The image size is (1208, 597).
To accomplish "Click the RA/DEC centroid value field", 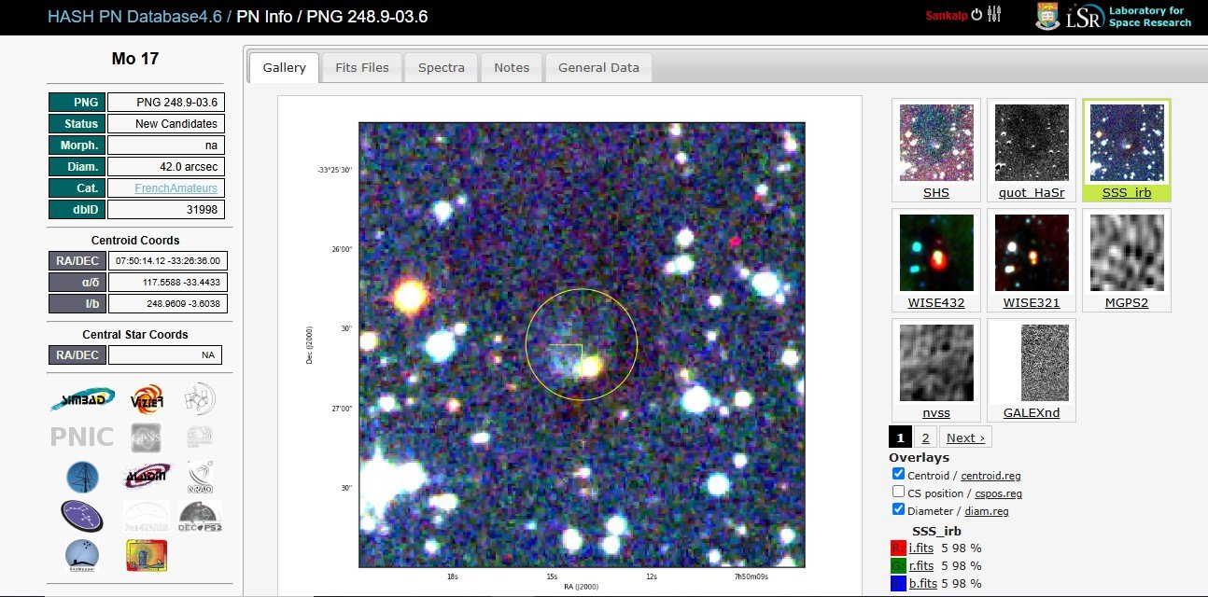I will [x=168, y=261].
